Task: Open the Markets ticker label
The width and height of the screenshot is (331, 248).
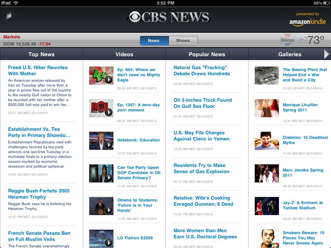Action: pyautogui.click(x=12, y=37)
